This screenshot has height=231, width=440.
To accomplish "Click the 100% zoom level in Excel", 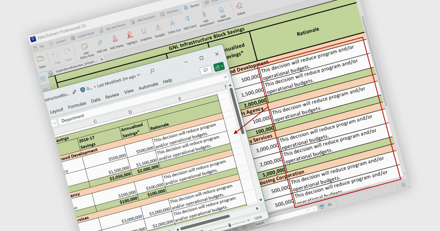I will pos(259,218).
